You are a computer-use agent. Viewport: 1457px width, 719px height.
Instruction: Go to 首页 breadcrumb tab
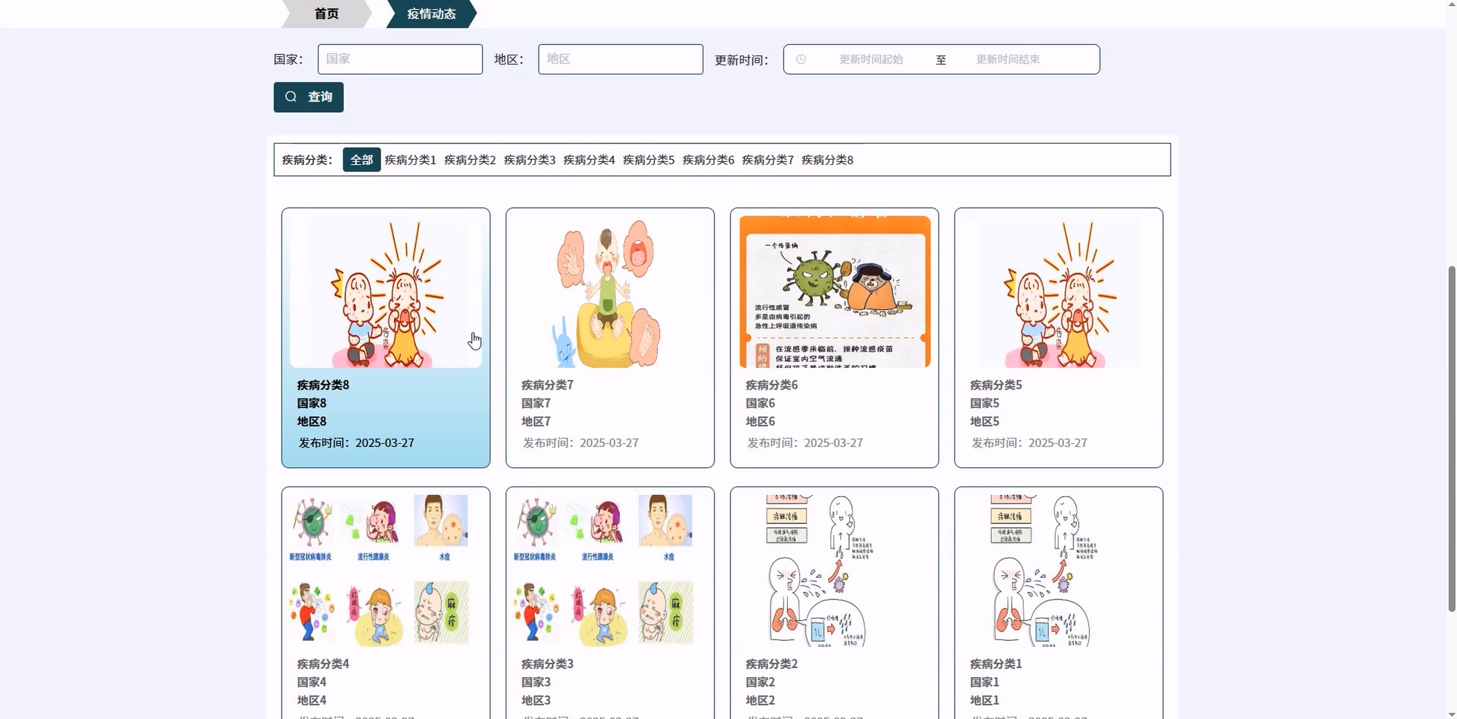(x=326, y=14)
